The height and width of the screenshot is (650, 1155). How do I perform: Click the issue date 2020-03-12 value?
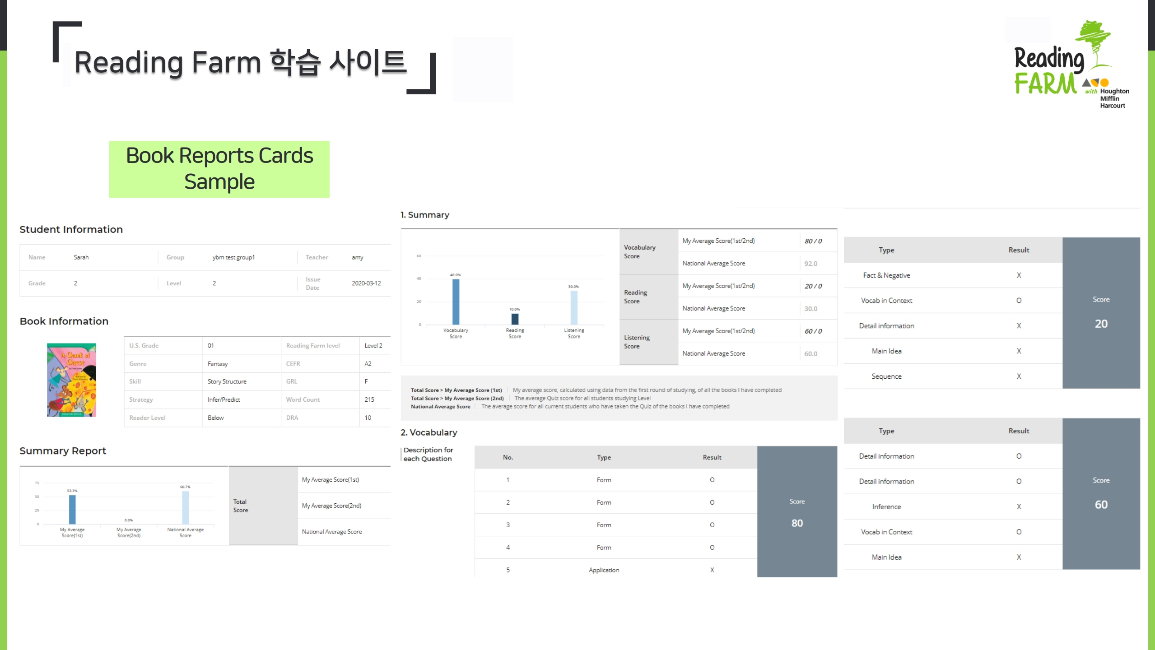point(366,283)
